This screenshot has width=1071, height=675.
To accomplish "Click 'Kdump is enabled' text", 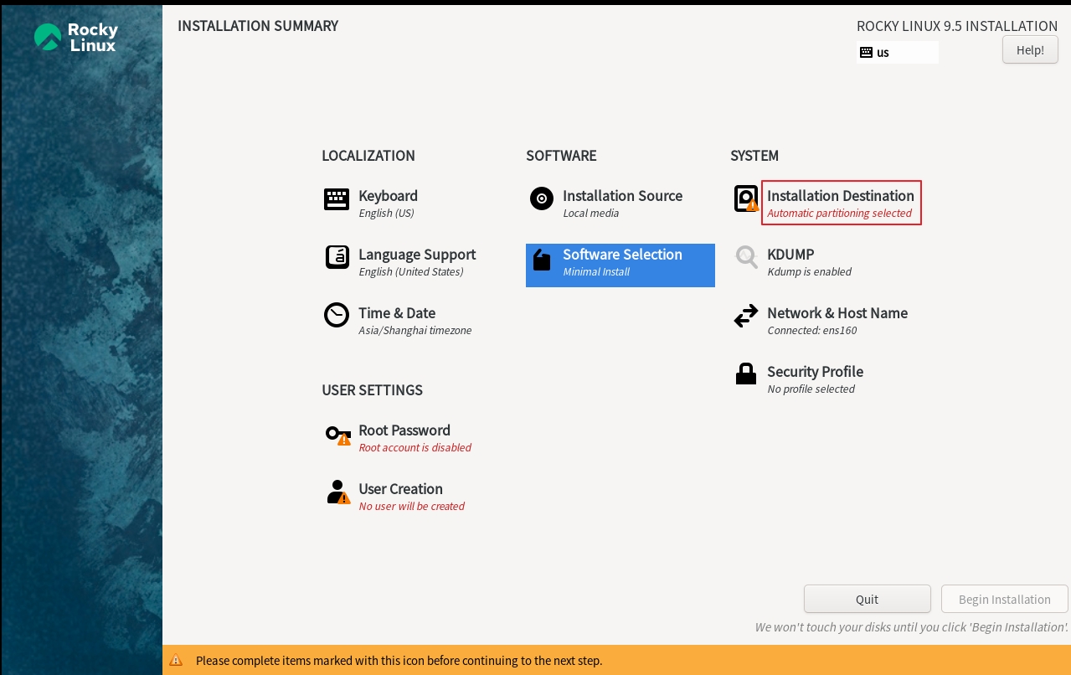I will 809,272.
